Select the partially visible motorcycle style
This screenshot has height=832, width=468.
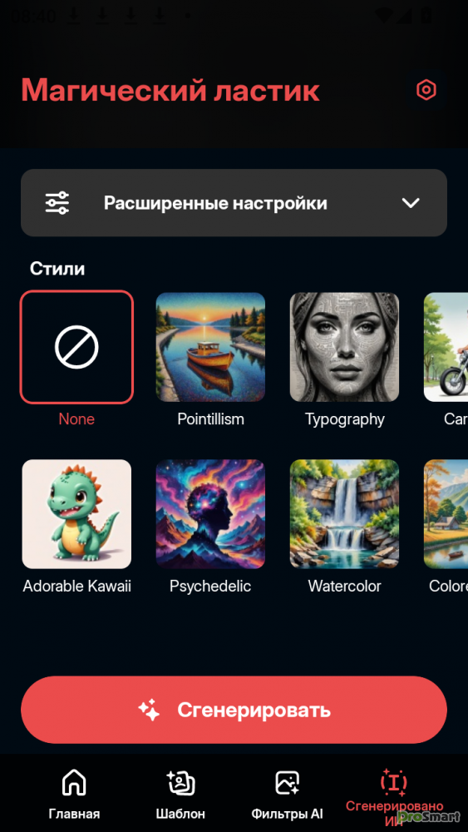(x=446, y=347)
